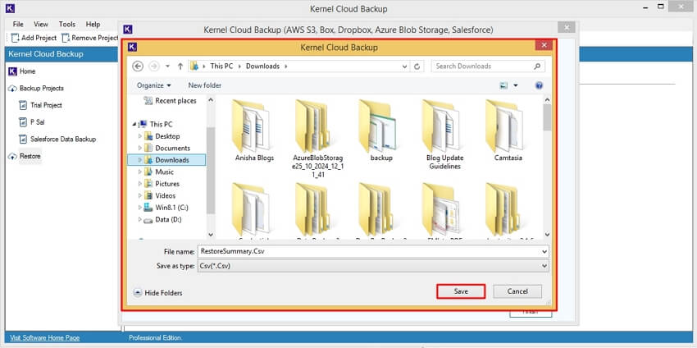Select Home in Kernel sidebar
Image resolution: width=697 pixels, height=348 pixels.
(22, 71)
